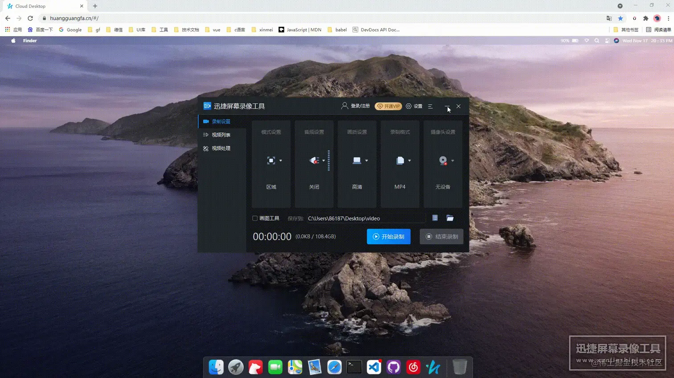Expand the 摄像头设置 dropdown arrow
This screenshot has height=378, width=674.
[452, 160]
